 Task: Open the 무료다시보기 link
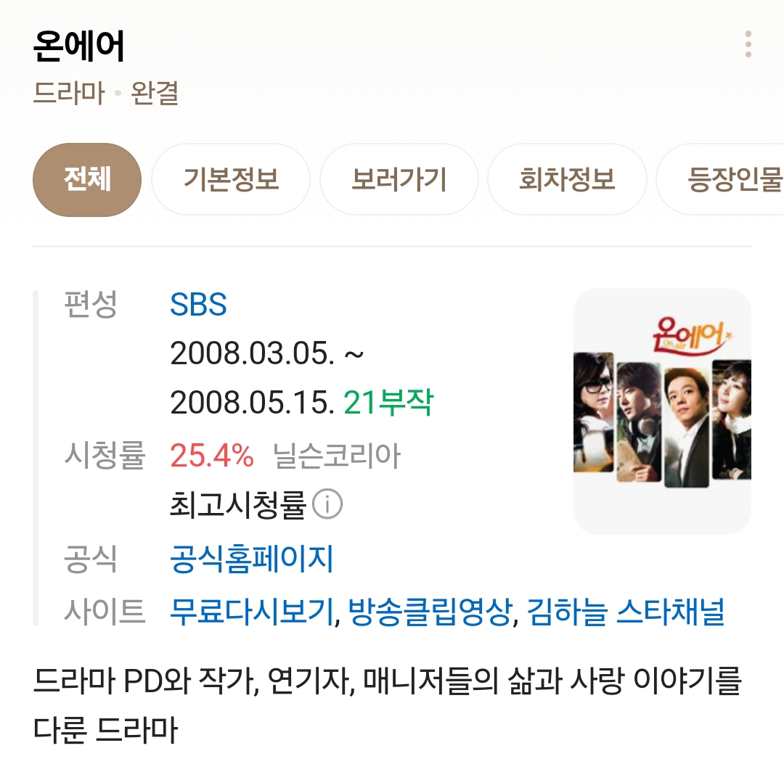coord(251,612)
